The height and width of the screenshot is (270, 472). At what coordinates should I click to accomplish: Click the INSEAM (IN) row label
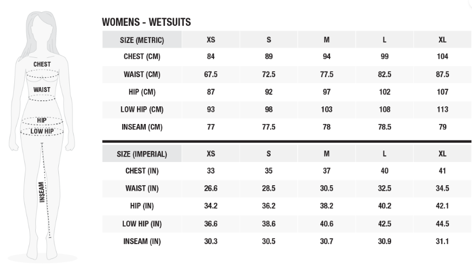[x=142, y=241]
